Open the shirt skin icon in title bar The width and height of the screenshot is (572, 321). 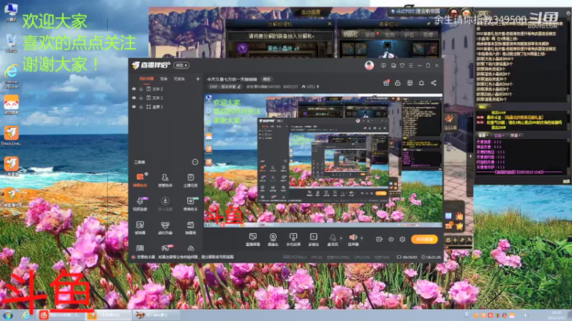402,66
